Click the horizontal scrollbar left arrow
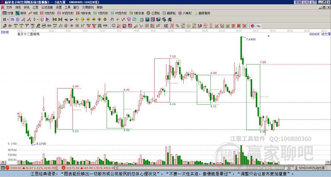Screen dimensions: 331x177 116,168
